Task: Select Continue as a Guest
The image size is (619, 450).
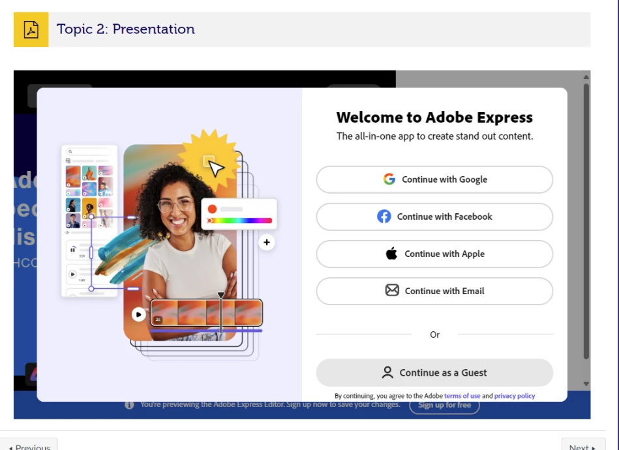Action: 434,372
